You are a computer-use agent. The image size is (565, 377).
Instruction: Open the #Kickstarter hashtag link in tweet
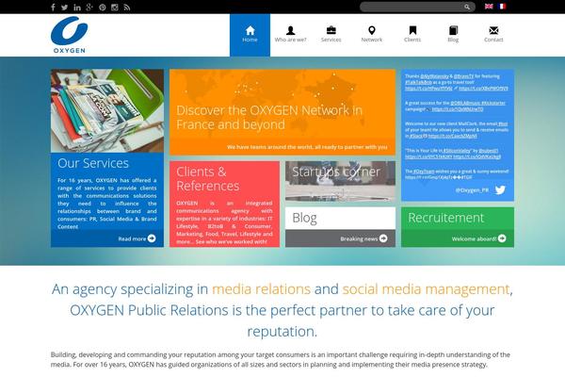[x=492, y=103]
